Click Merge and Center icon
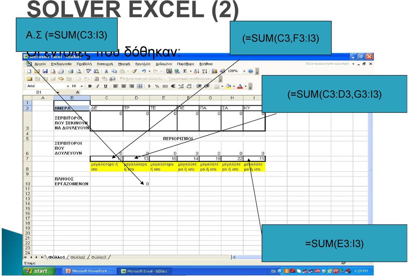The image size is (409, 276). (x=140, y=86)
